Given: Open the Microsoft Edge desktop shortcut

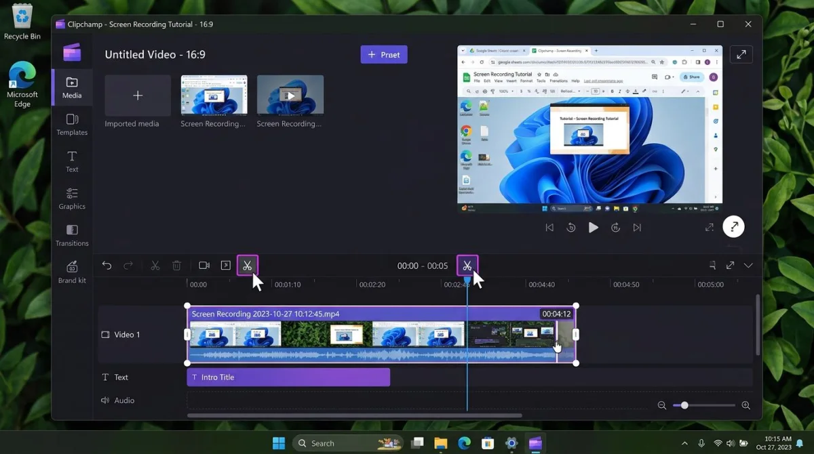Looking at the screenshot, I should (x=22, y=85).
